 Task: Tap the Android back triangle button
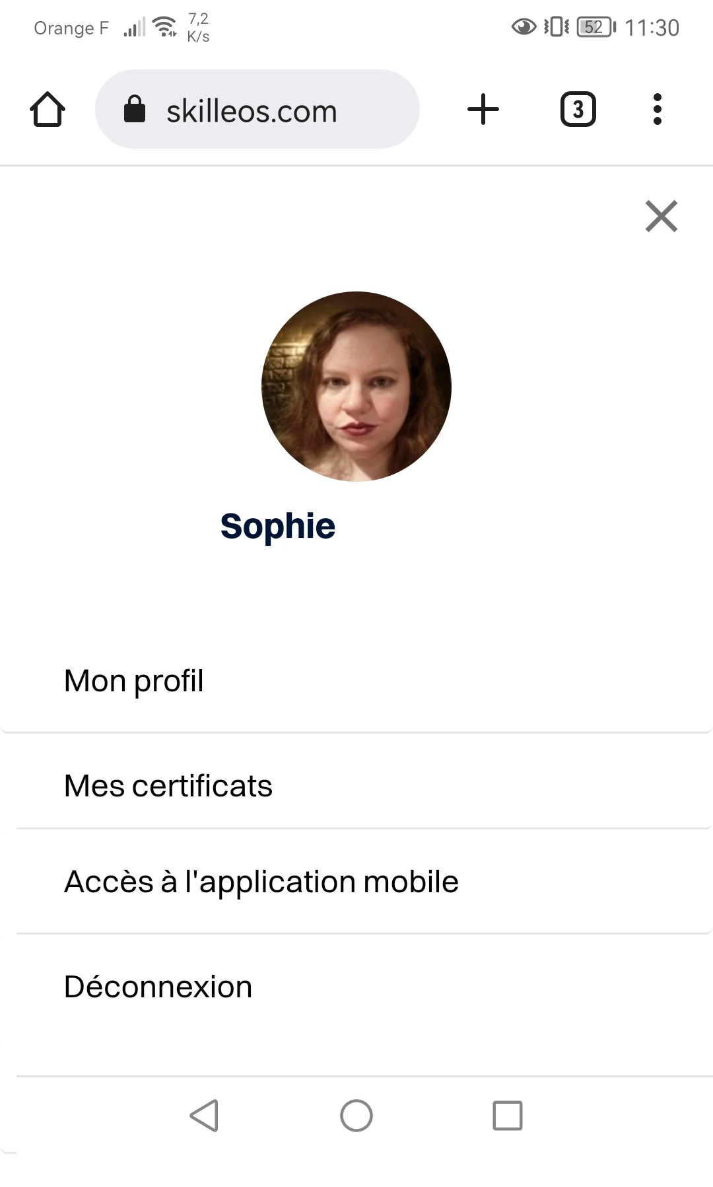[204, 1116]
